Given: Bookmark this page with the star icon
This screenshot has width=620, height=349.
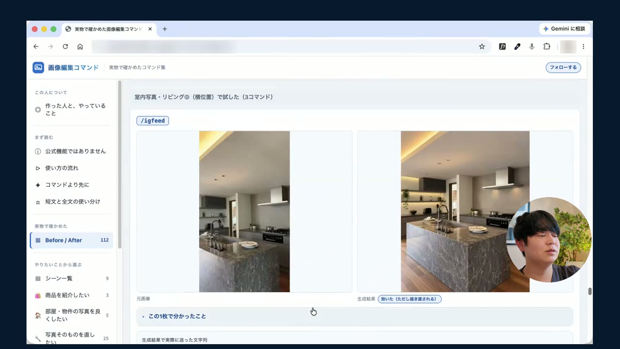Looking at the screenshot, I should (482, 47).
